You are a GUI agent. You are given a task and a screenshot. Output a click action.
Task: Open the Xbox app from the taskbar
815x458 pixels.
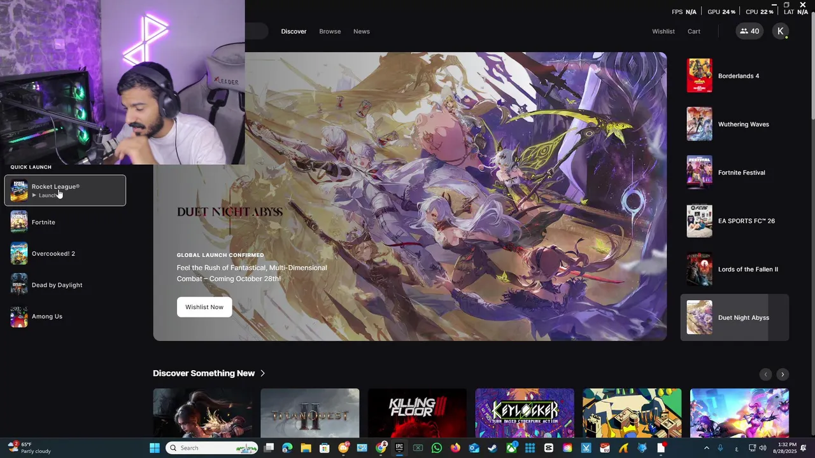pyautogui.click(x=511, y=448)
